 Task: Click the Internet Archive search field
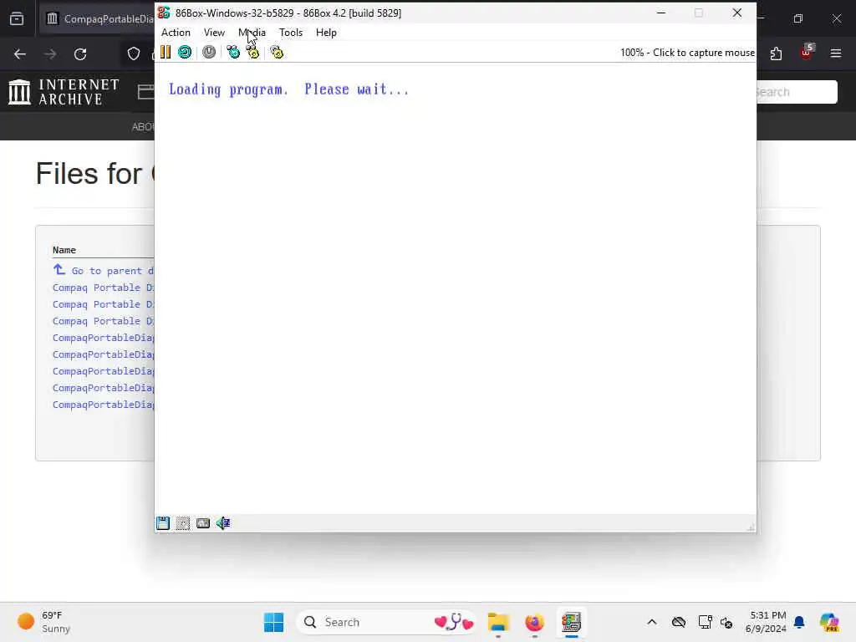click(x=797, y=92)
